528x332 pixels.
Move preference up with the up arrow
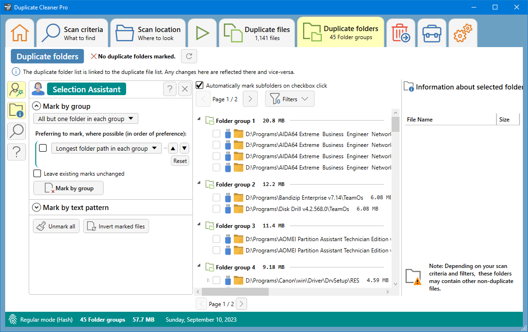(173, 148)
